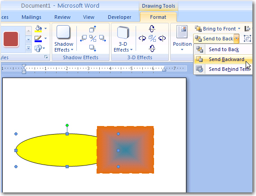Nudge shadow right icon
This screenshot has width=256, height=196.
click(x=102, y=39)
